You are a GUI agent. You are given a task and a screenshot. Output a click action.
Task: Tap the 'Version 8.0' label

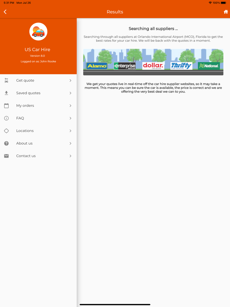pos(37,56)
